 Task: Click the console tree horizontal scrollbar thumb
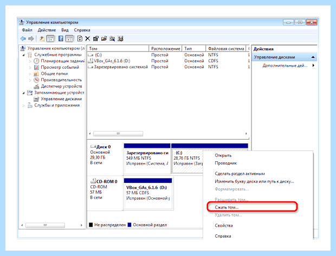point(45,225)
